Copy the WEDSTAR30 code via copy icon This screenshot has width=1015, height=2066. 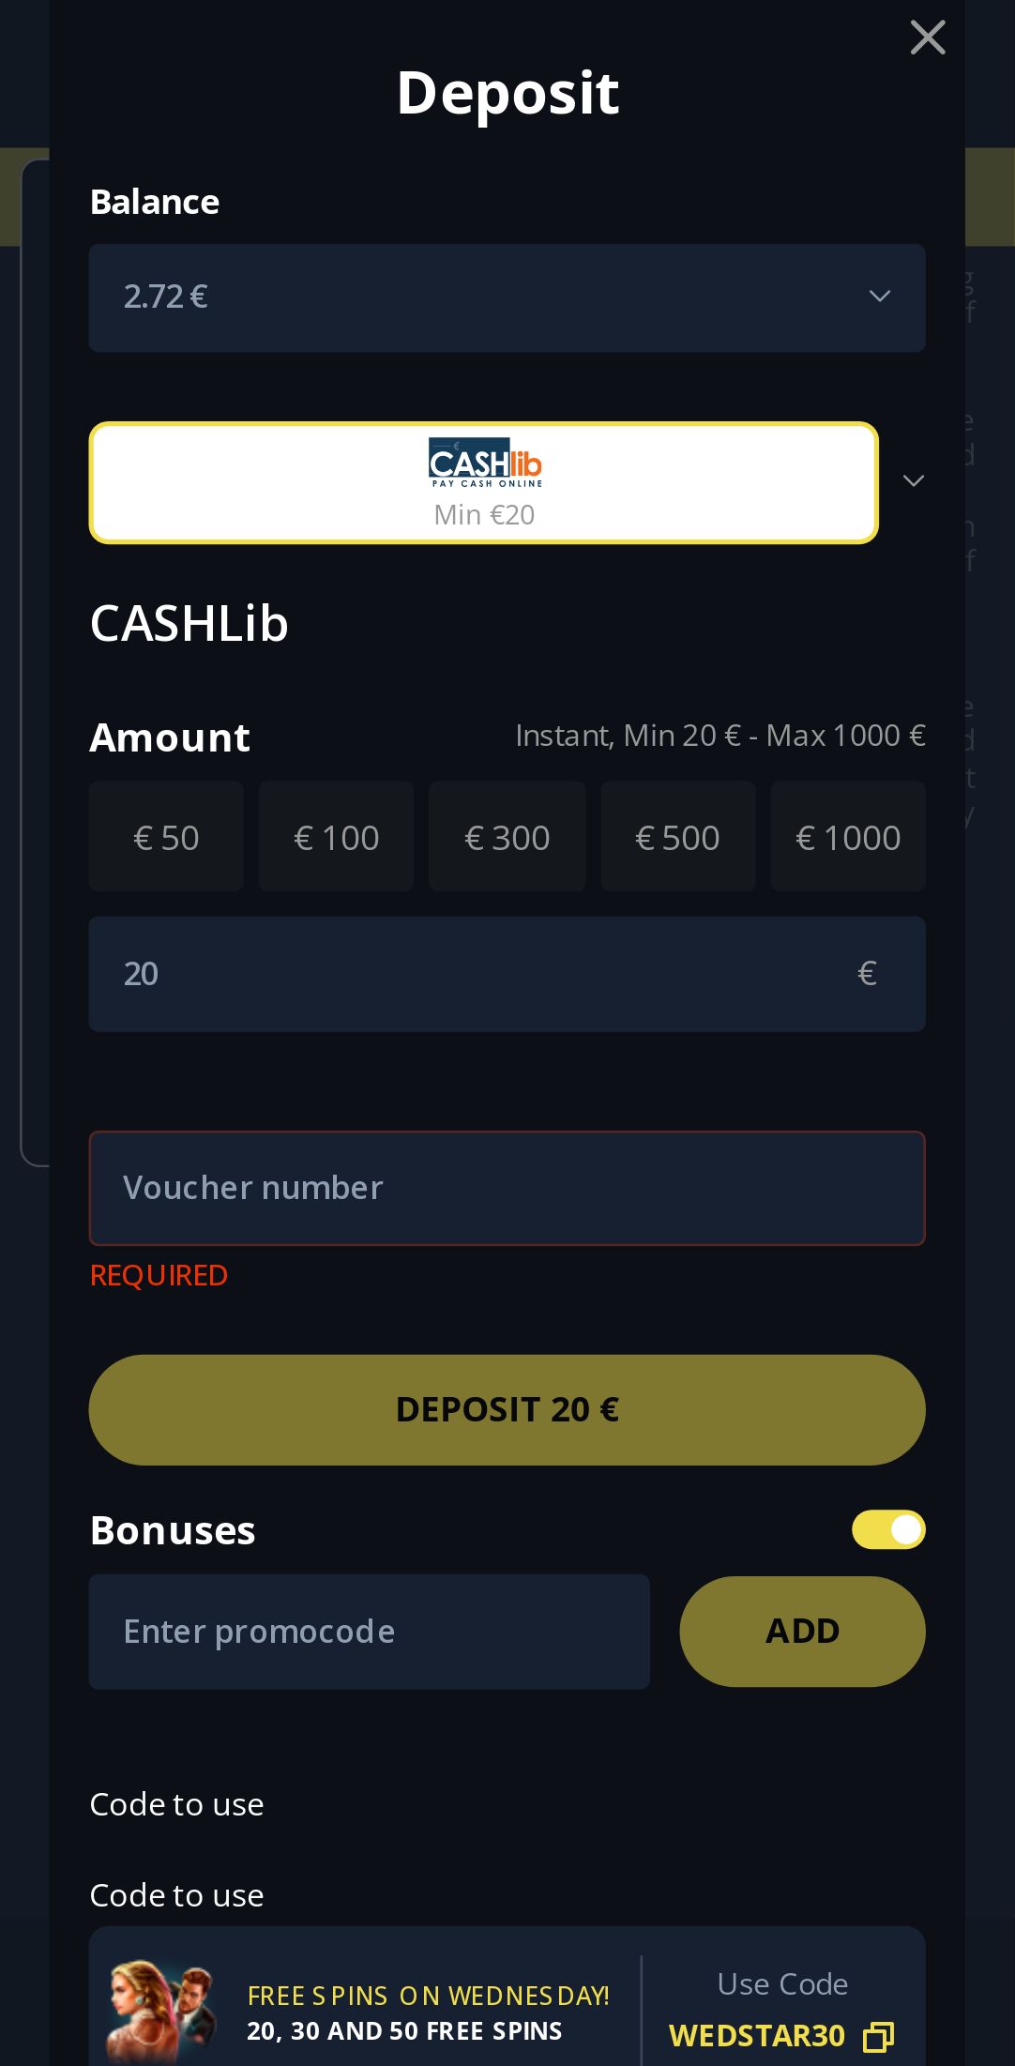click(x=878, y=2036)
